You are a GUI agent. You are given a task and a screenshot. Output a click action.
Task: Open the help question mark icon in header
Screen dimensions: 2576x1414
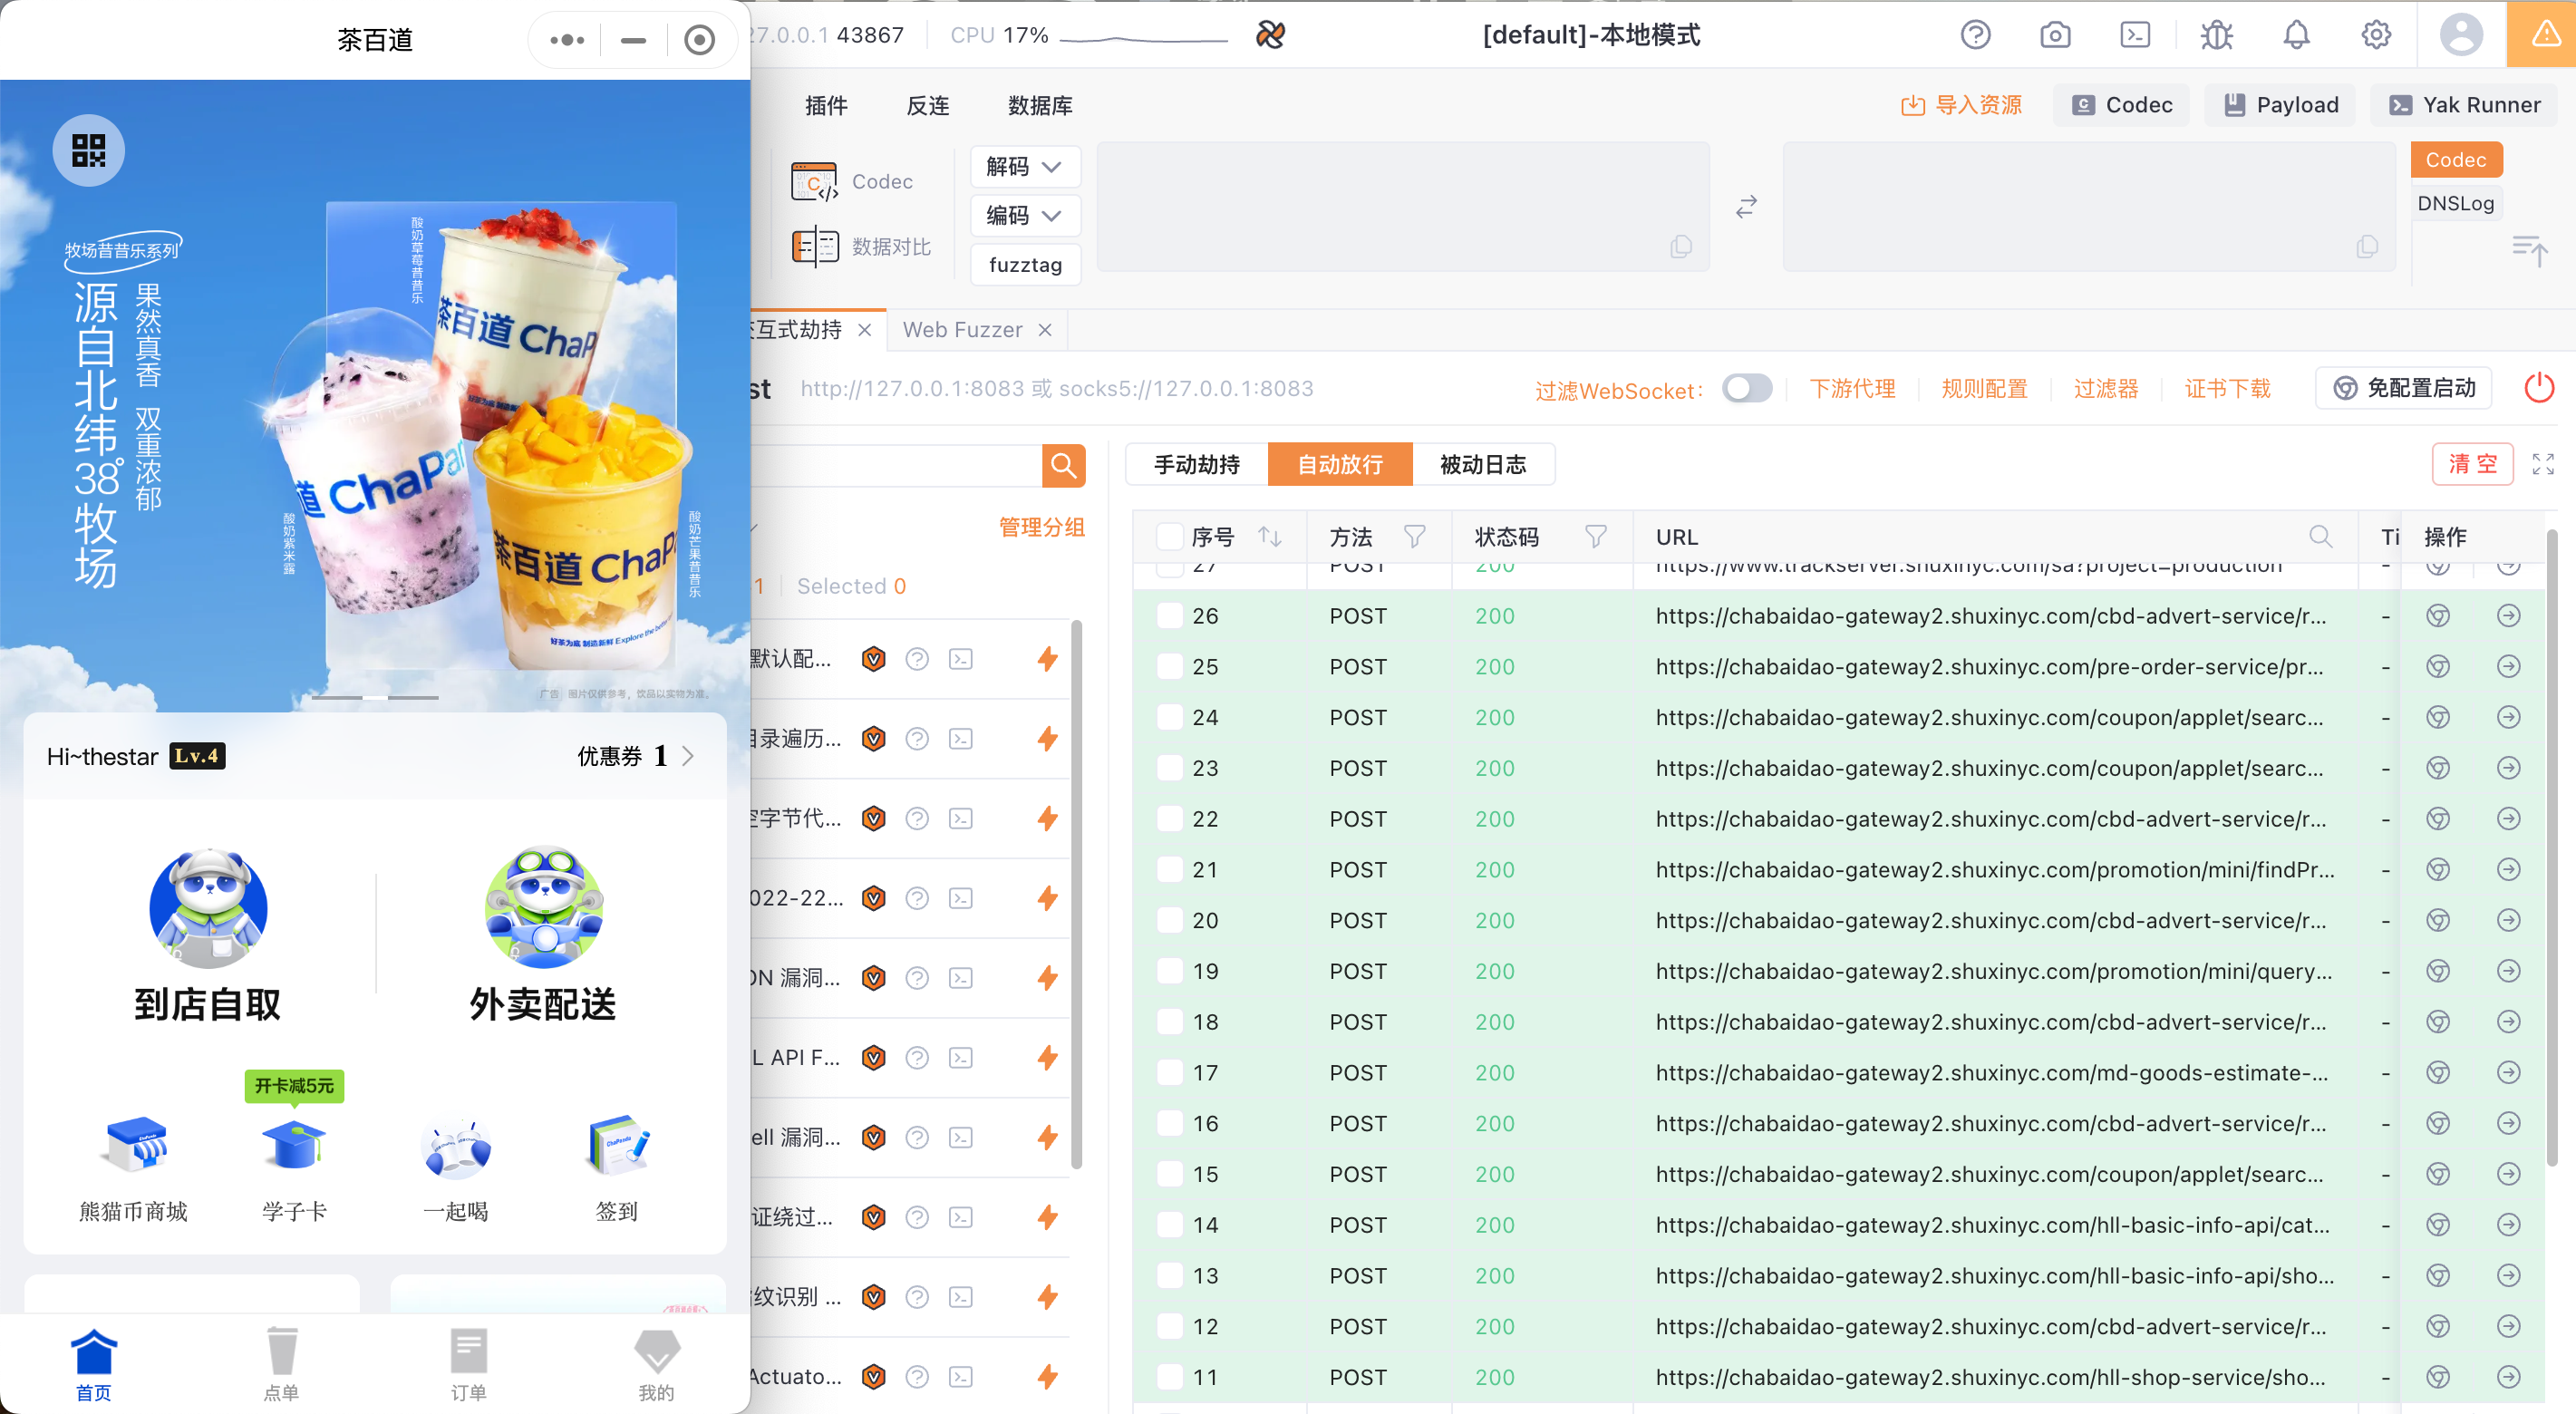pos(1975,35)
